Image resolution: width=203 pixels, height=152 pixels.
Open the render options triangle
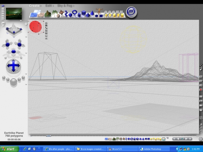tap(26, 84)
